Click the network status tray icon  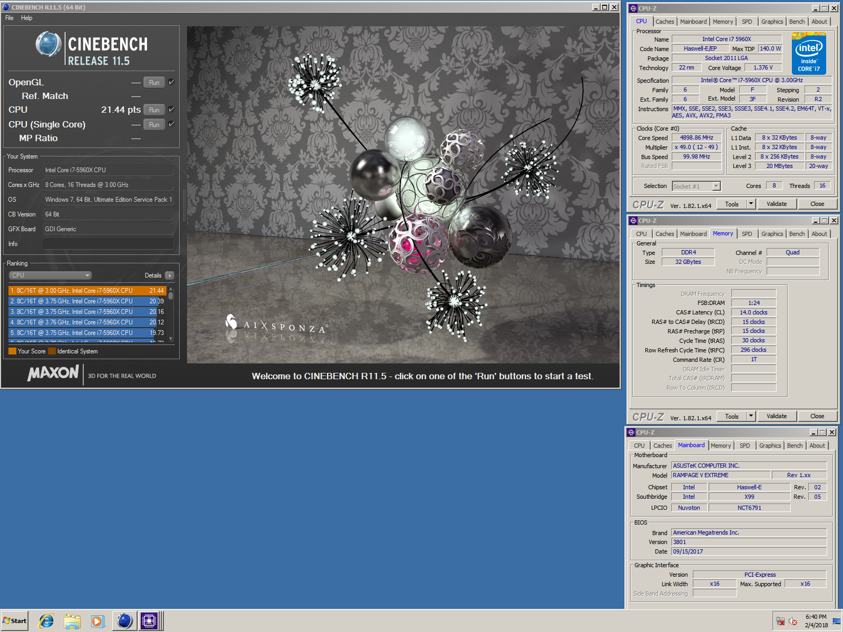(780, 621)
